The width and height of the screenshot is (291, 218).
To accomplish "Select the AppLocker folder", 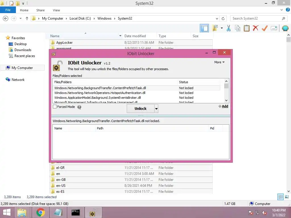I will point(131,43).
